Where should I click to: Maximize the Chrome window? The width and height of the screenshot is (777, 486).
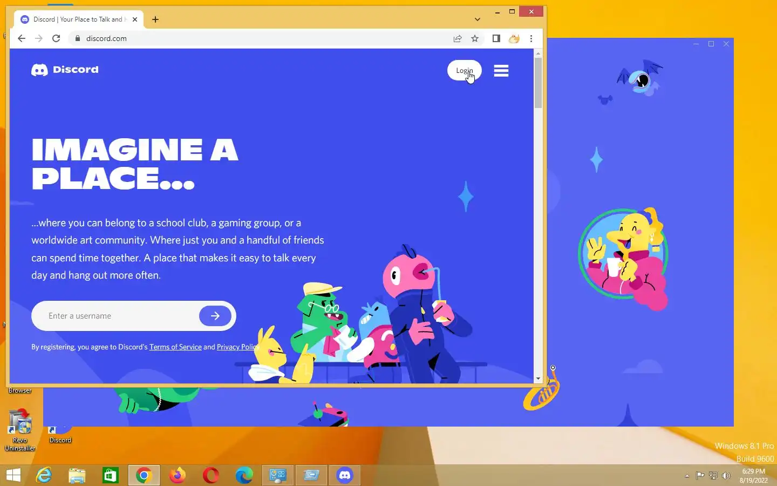[x=512, y=11]
